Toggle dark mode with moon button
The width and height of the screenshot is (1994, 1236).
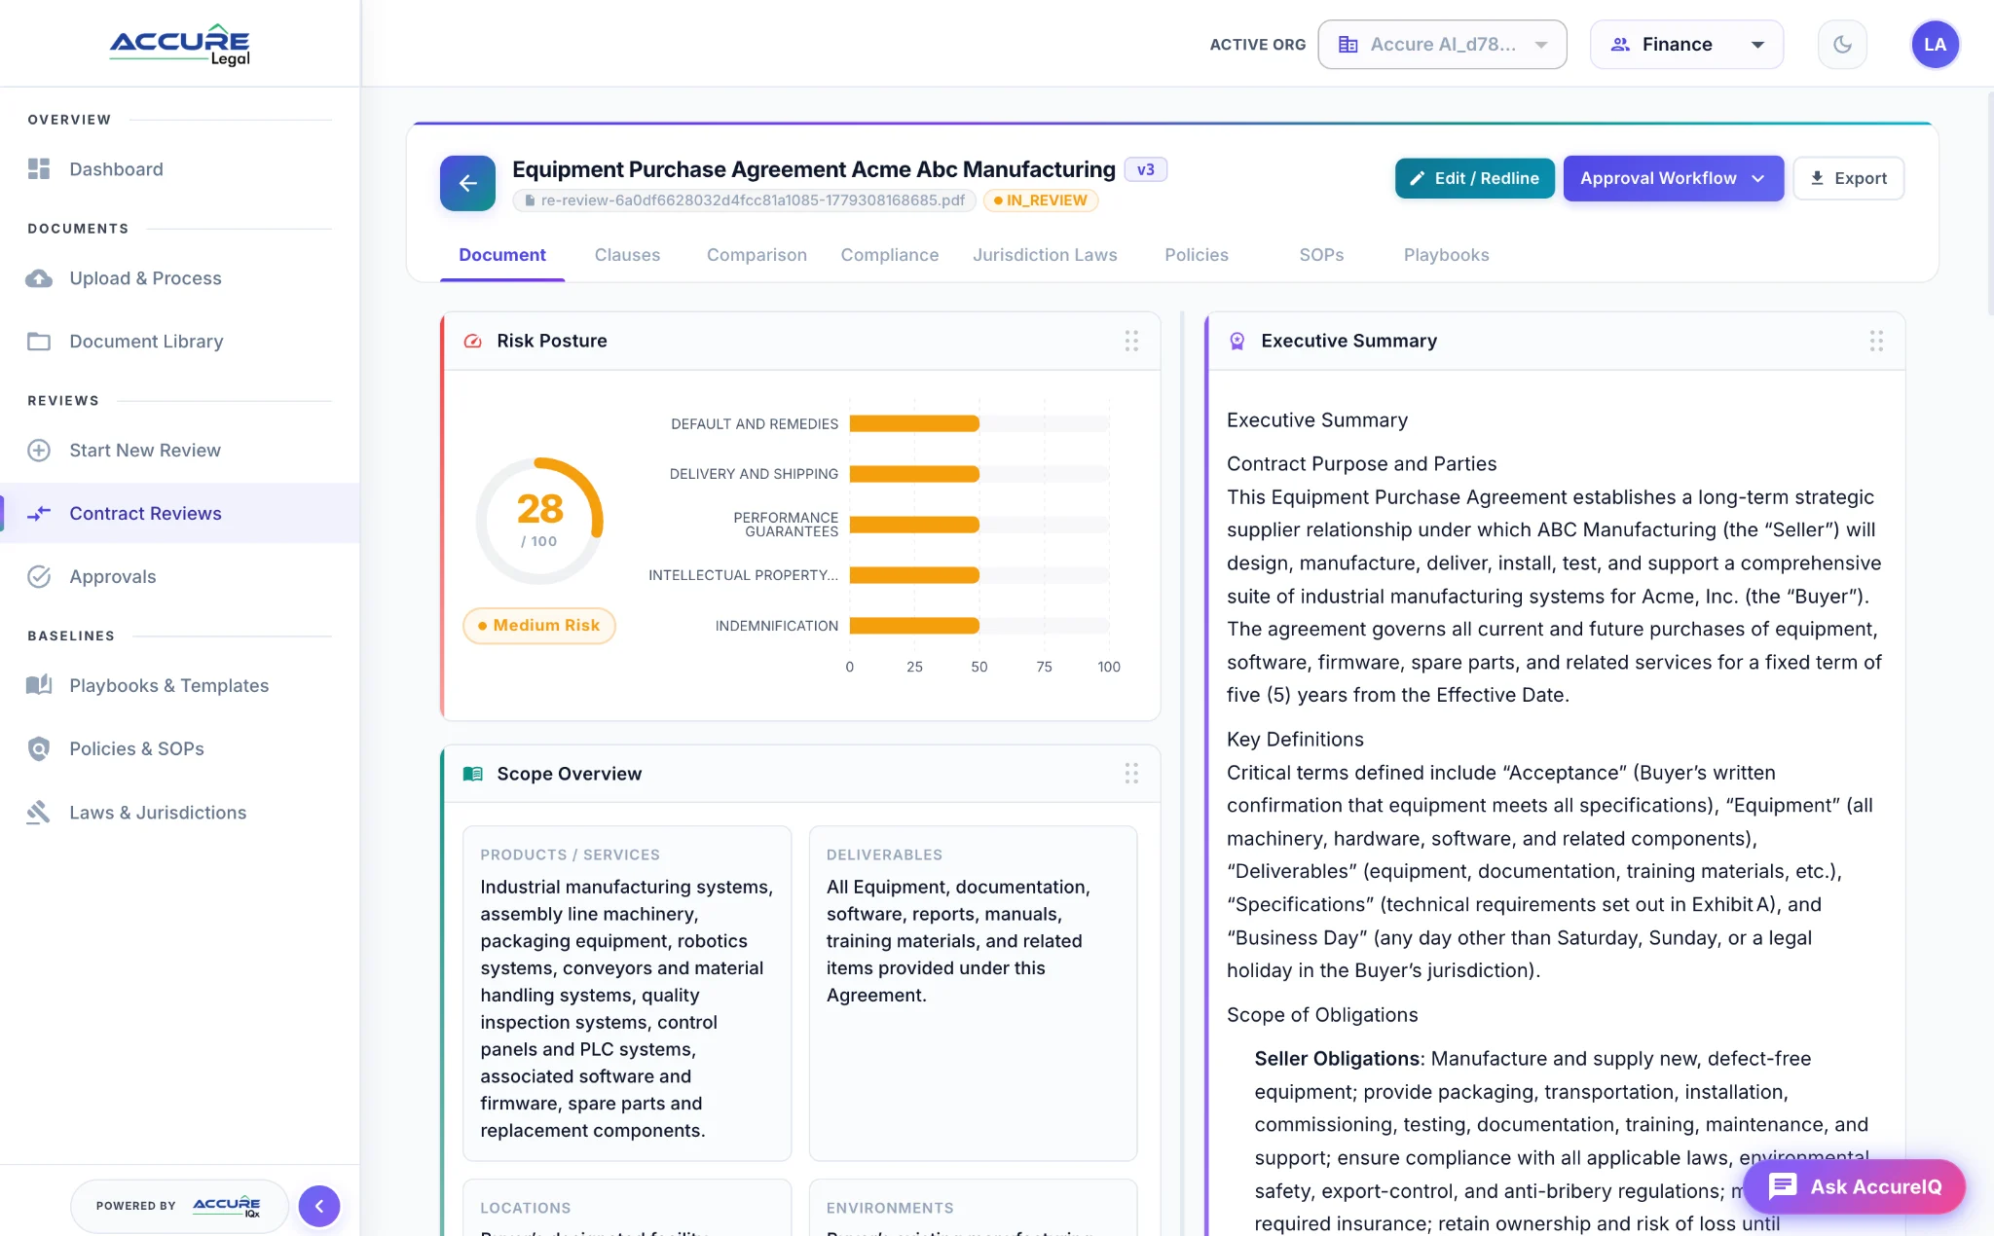click(1842, 45)
